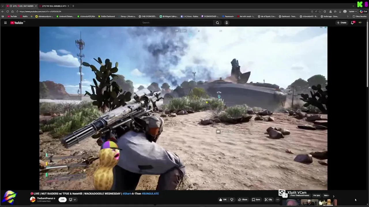Select the 'From TheBurntPeanut' filter chip
This screenshot has width=369, height=207.
300,195
